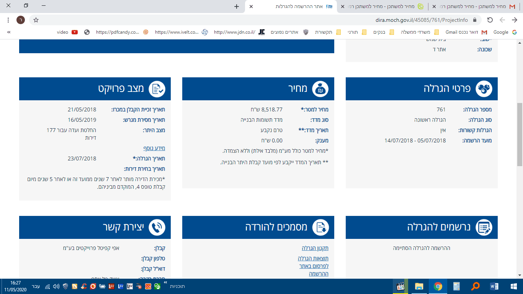Open the Wi-Fi network tray icon
523x294 pixels.
(x=47, y=286)
